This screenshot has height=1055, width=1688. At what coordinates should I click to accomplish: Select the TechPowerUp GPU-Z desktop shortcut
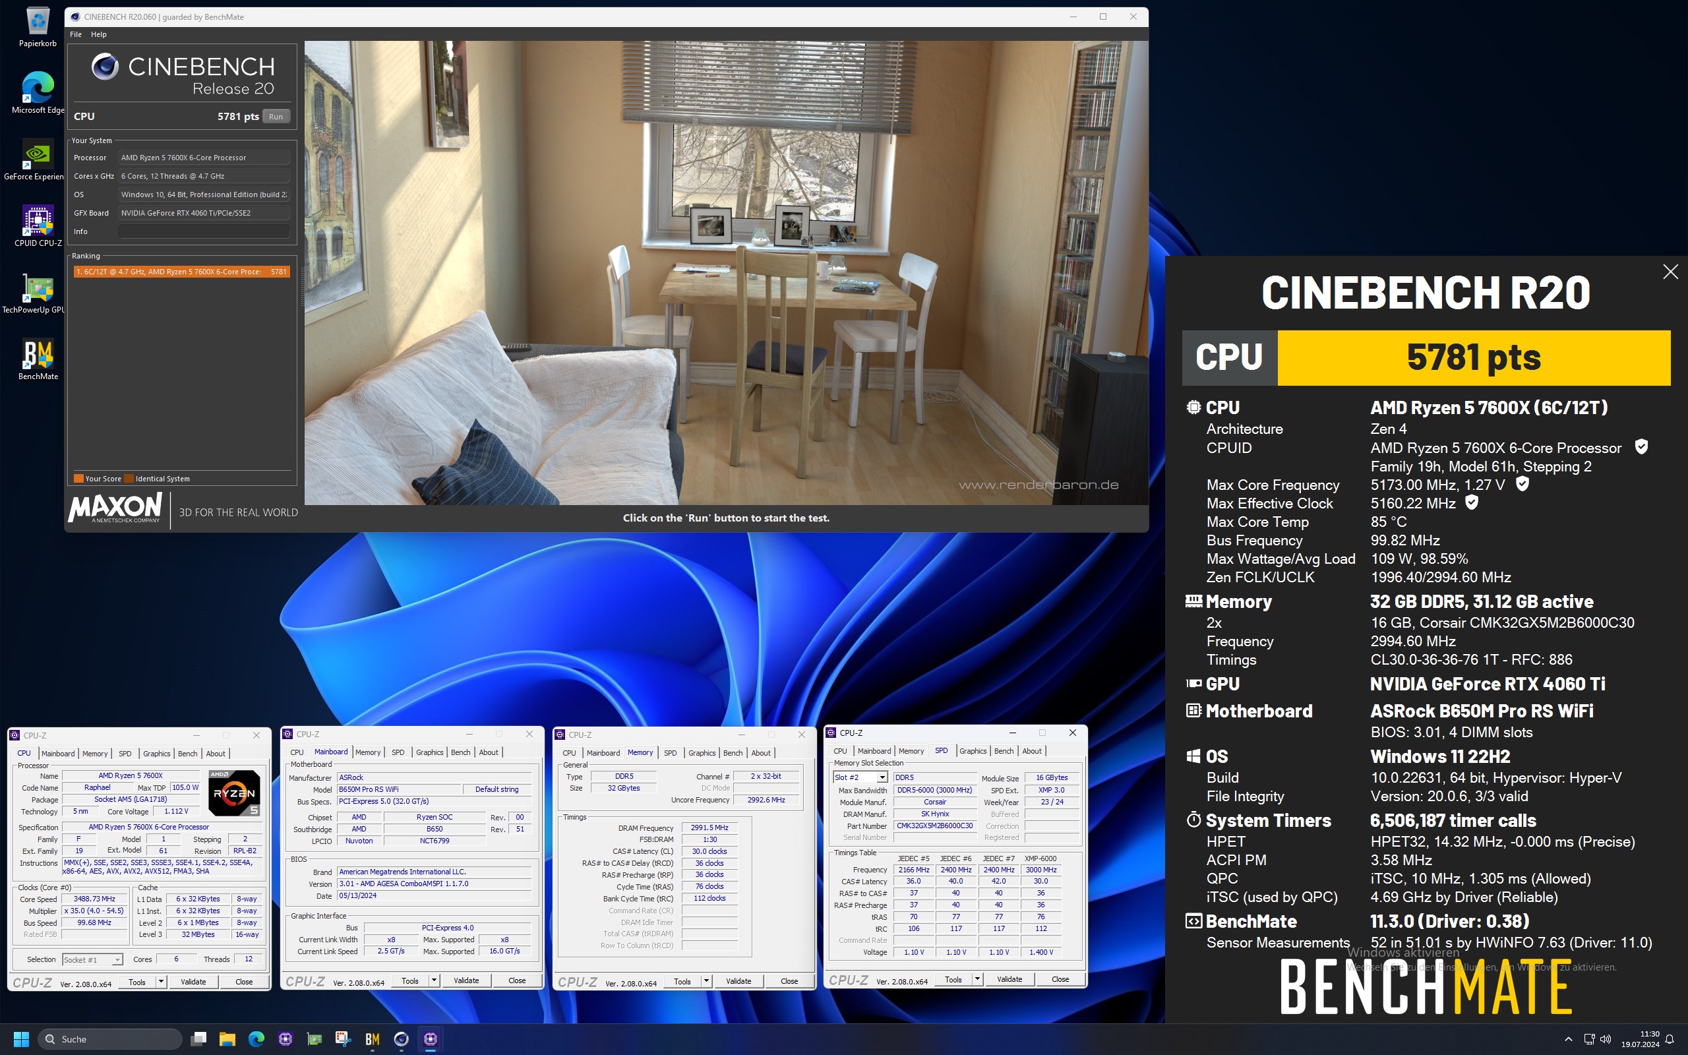(34, 293)
